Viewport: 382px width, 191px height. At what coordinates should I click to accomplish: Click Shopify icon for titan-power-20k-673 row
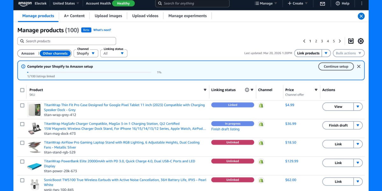pyautogui.click(x=261, y=162)
